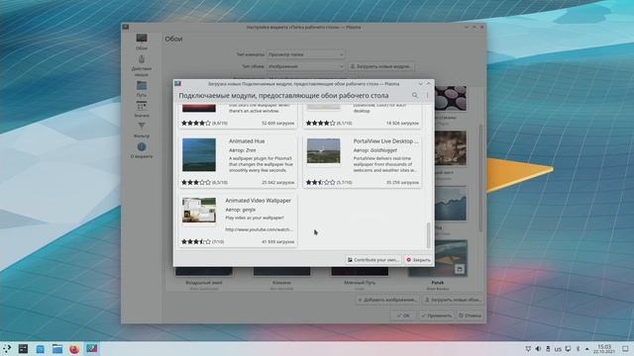Click the folder icon on Patak wallpaper
This screenshot has width=634, height=356.
point(460,269)
